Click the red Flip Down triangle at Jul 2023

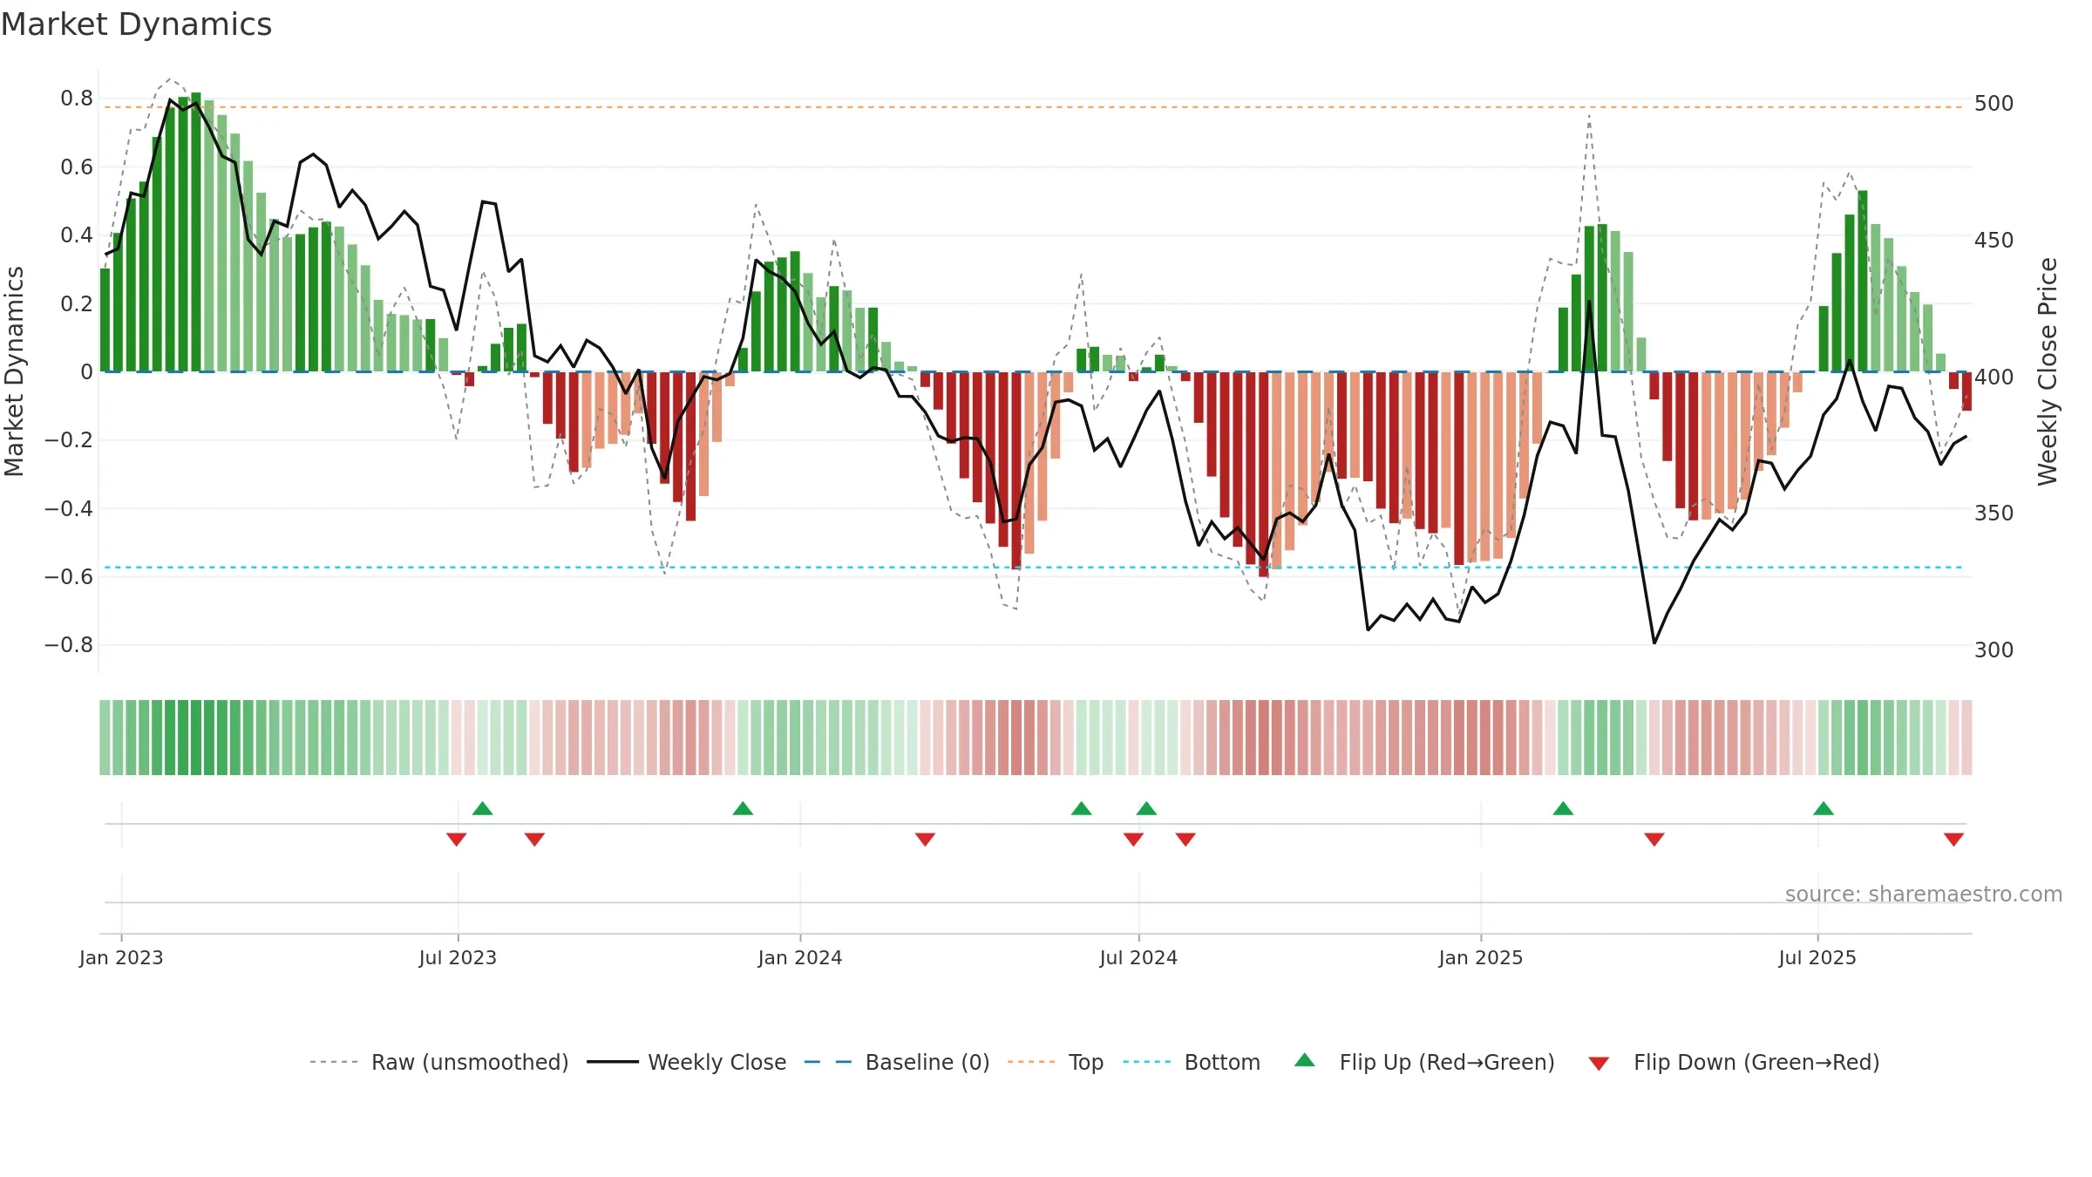[x=457, y=840]
